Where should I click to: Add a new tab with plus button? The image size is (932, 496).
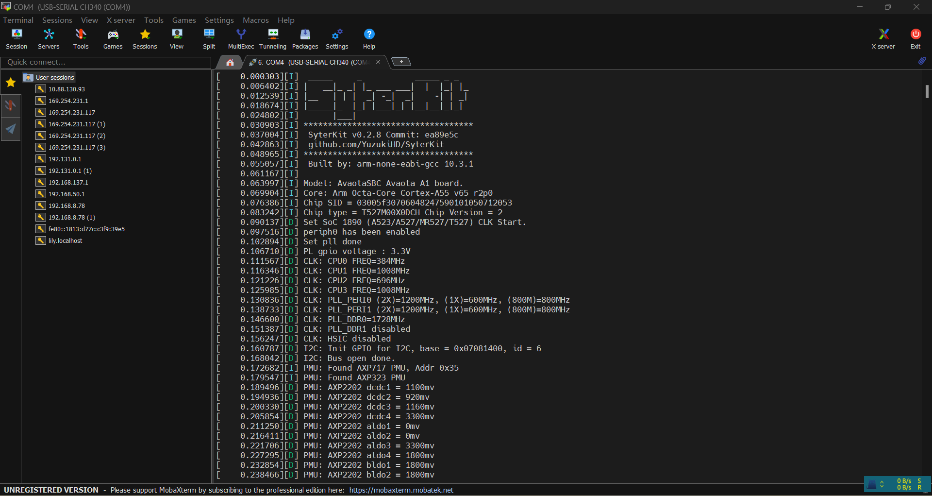(401, 62)
